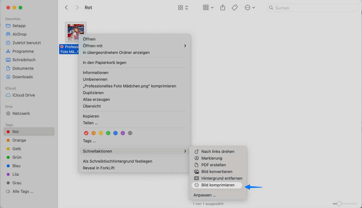
Task: Click the Suchen search field
Action: click(x=312, y=8)
